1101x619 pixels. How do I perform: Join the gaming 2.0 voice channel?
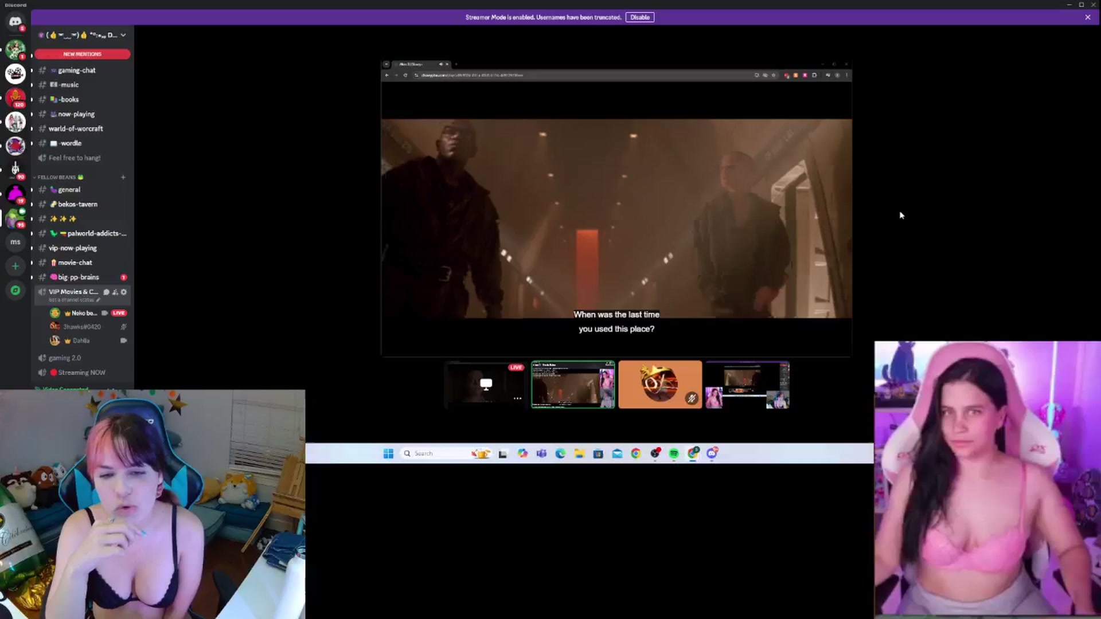[x=83, y=358]
